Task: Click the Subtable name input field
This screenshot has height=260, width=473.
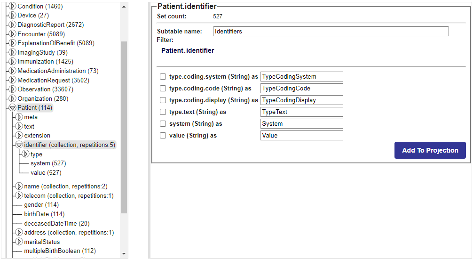Action: click(x=331, y=31)
